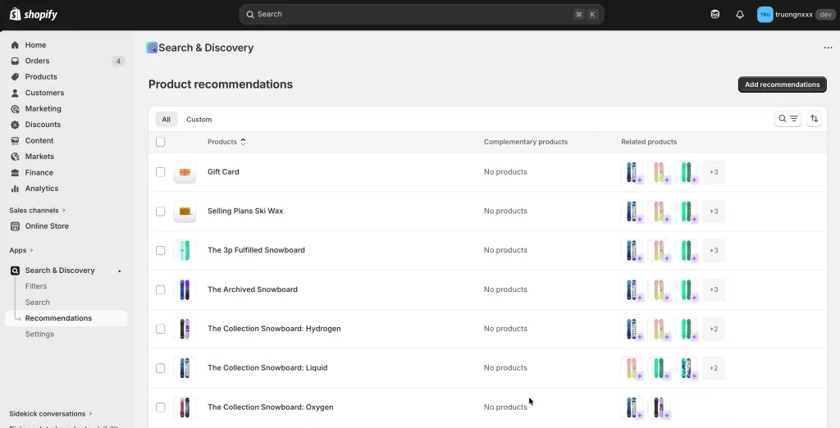The height and width of the screenshot is (428, 840).
Task: Show +2 related for Liquid snowboard
Action: click(714, 368)
